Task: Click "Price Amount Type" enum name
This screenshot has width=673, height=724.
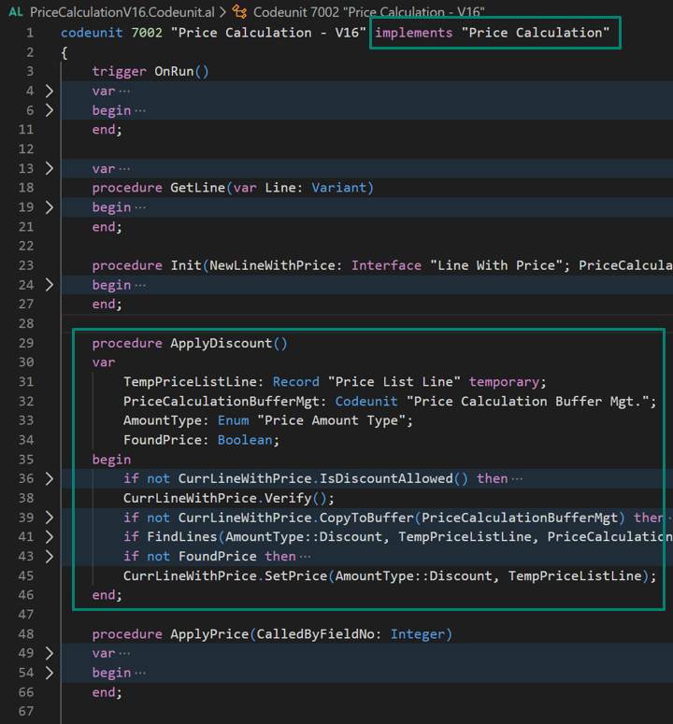Action: point(332,420)
